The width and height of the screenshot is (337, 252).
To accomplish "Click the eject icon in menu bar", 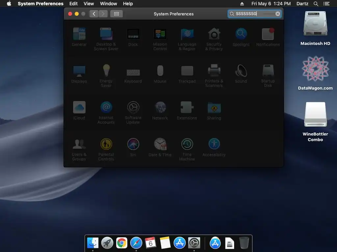I will tap(242, 4).
